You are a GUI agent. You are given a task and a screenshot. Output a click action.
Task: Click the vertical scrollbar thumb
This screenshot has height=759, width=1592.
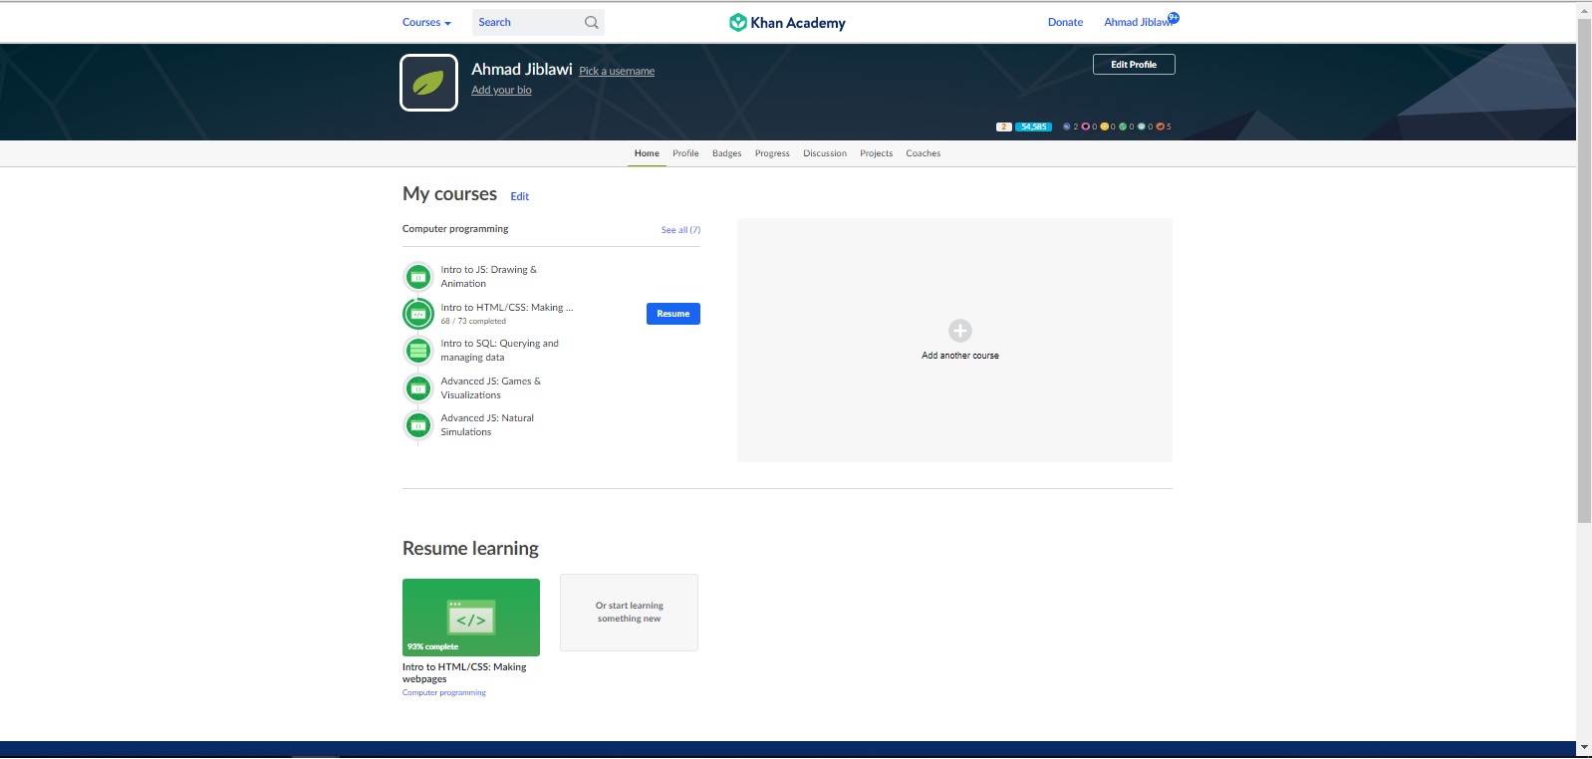(x=1584, y=270)
